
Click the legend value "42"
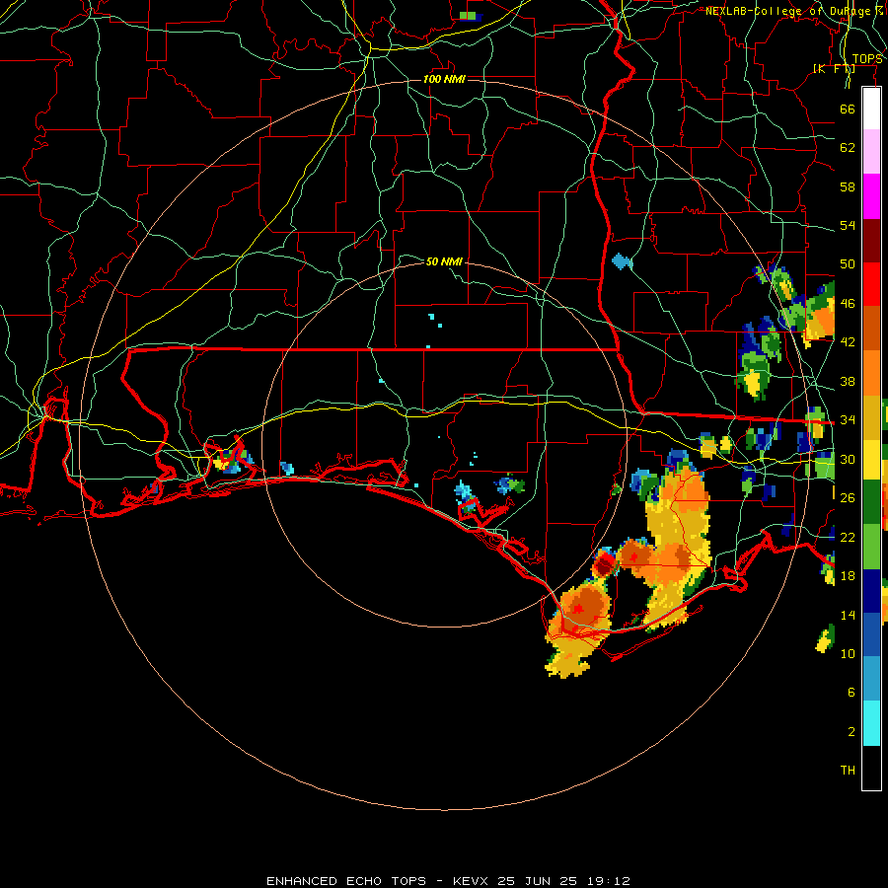click(x=848, y=342)
